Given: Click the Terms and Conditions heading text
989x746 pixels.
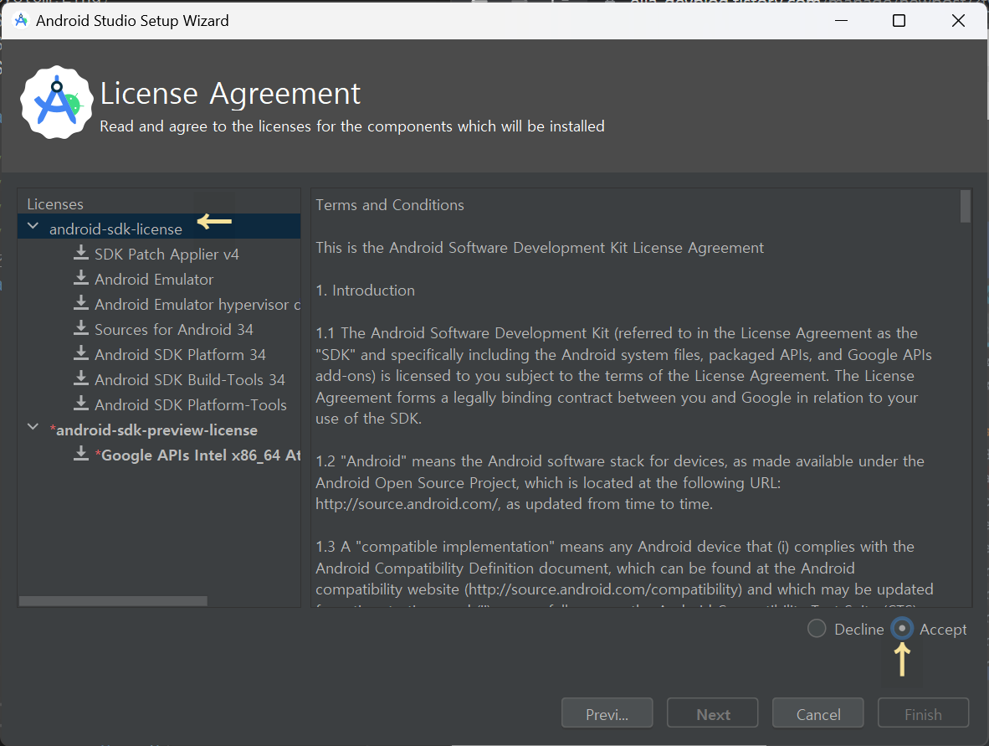Looking at the screenshot, I should click(390, 205).
